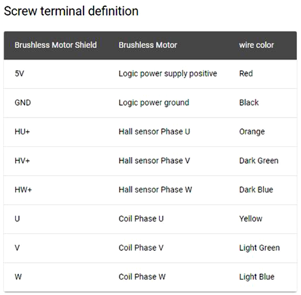
Task: Click the "Brushless Motor Shield" column header
Action: click(55, 45)
